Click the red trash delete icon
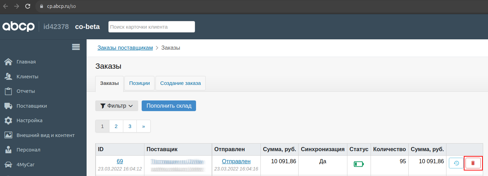 (x=473, y=163)
